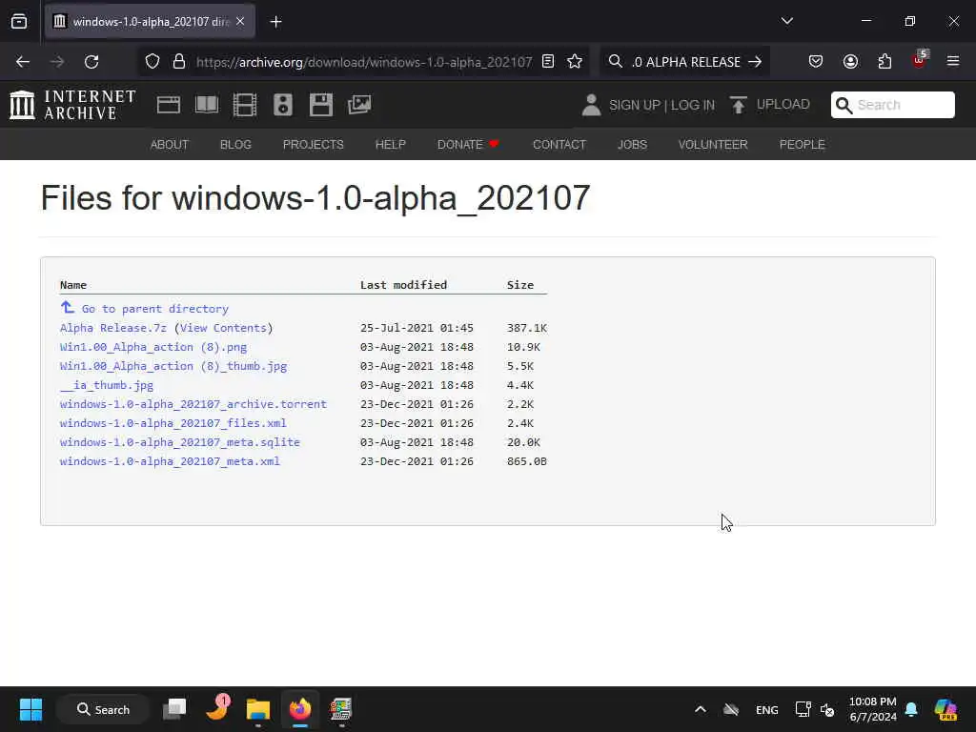Click the site security padlock icon

(179, 62)
